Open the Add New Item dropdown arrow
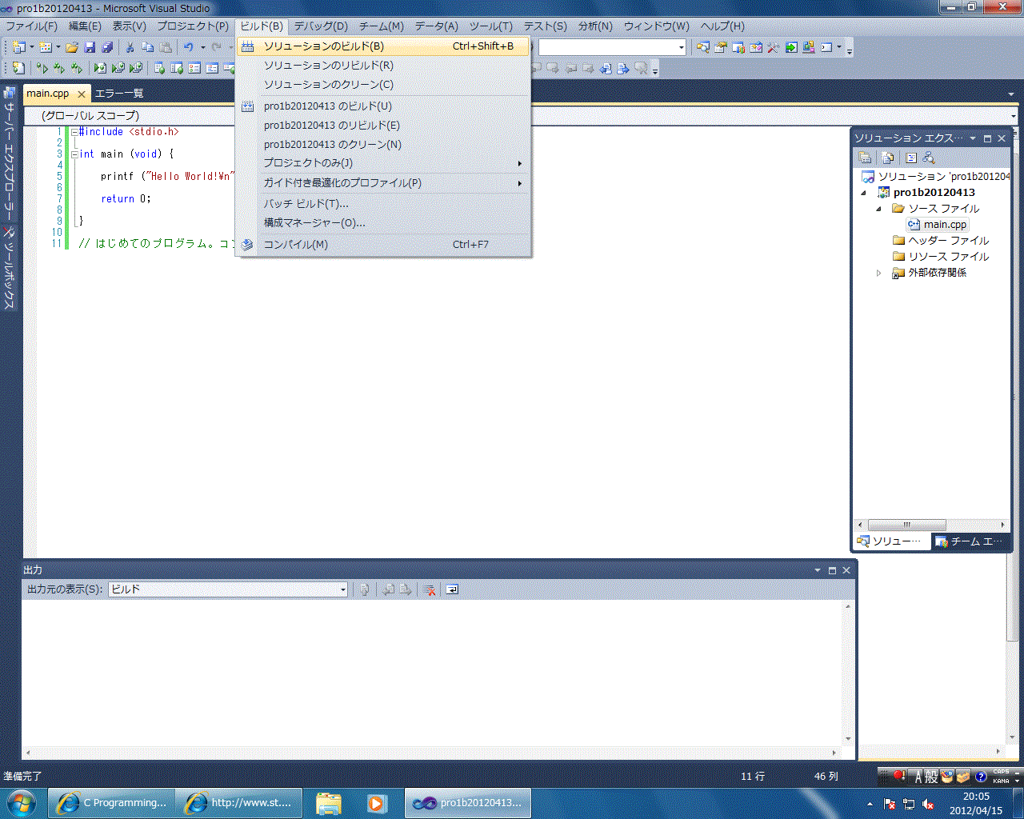The width and height of the screenshot is (1024, 819). pyautogui.click(x=58, y=47)
